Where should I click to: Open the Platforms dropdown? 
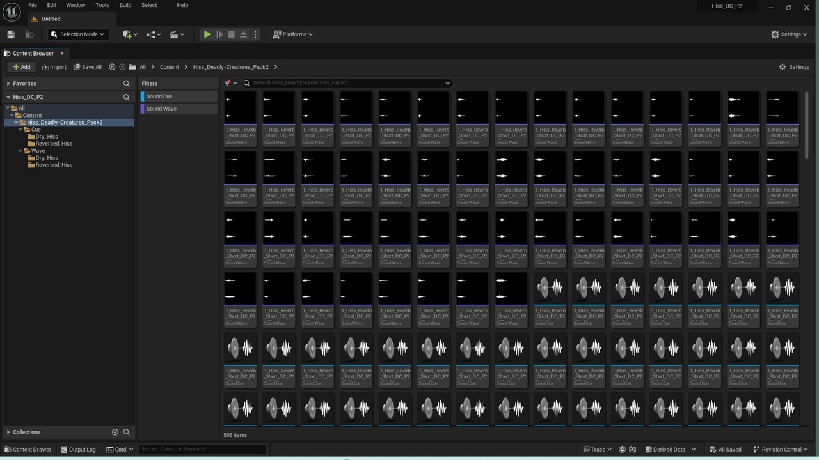coord(293,34)
